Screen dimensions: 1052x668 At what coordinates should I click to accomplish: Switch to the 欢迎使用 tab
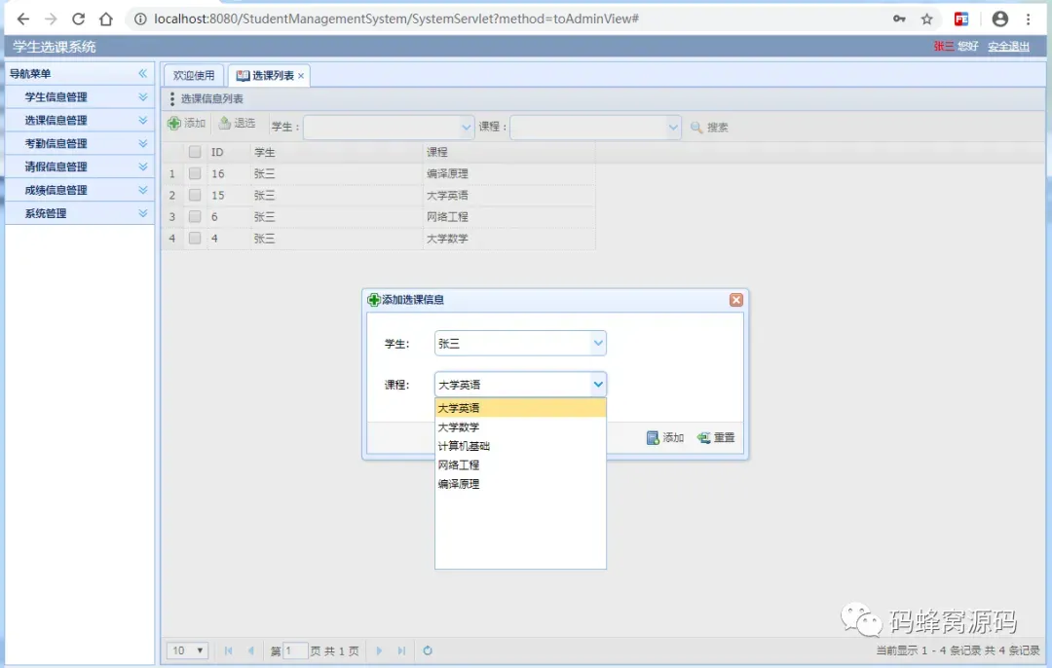[193, 75]
